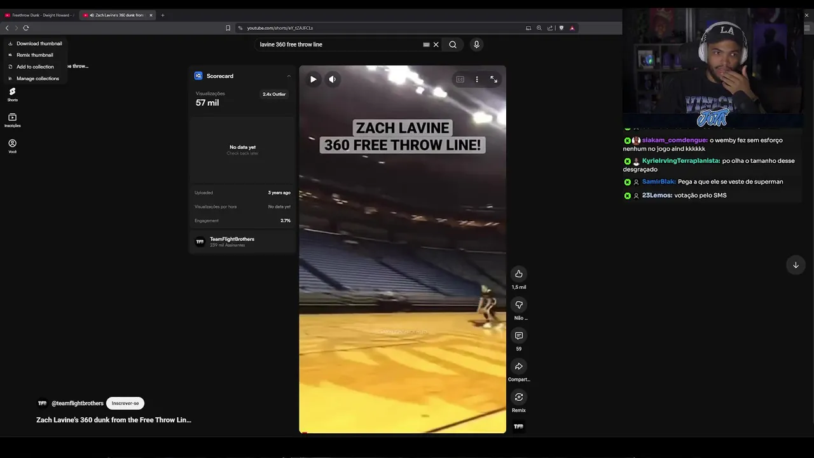Screen dimensions: 814x458
Task: Click the Brave Rewards triangle icon
Action: (572, 28)
